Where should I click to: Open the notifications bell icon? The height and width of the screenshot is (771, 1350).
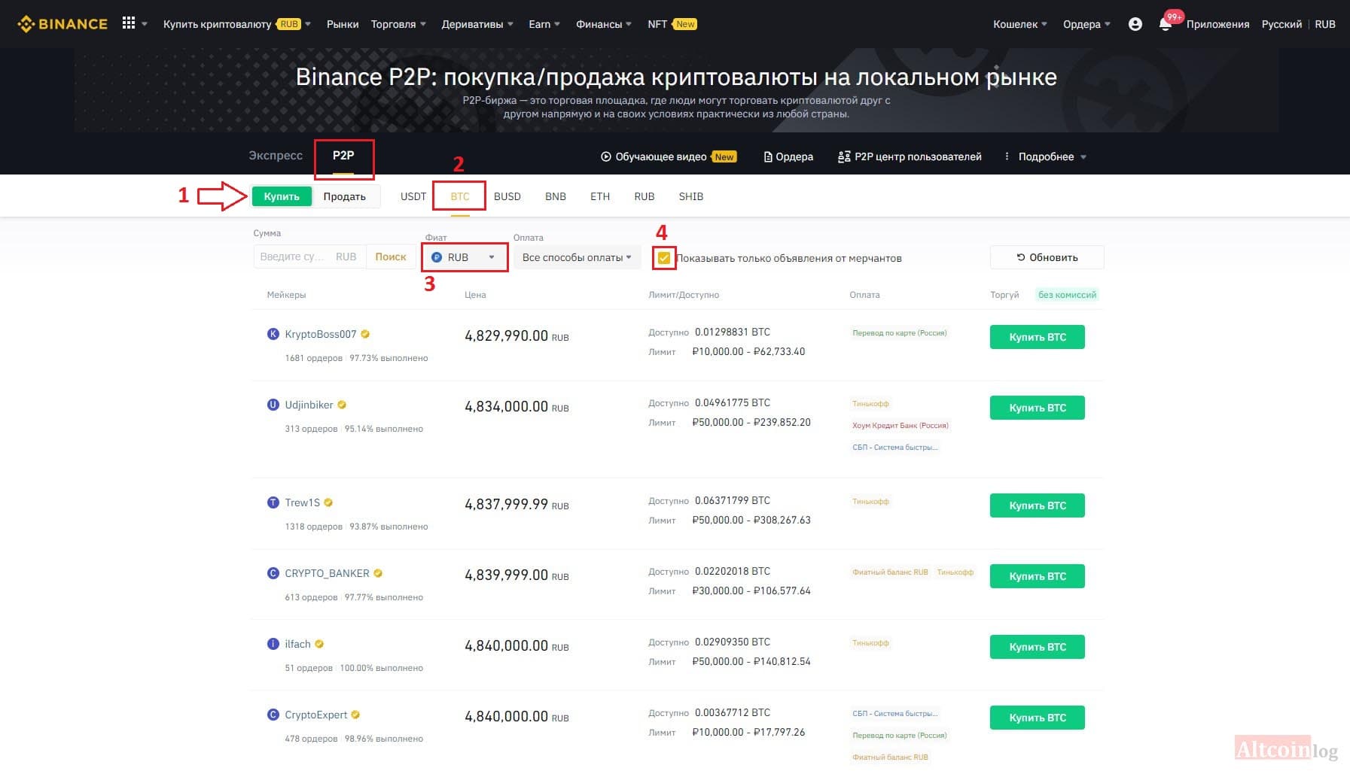coord(1166,24)
